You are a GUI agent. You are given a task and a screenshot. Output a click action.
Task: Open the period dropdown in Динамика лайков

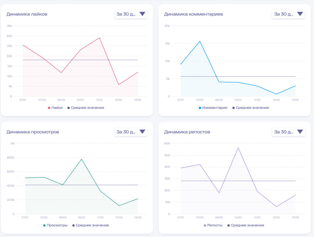(x=131, y=14)
